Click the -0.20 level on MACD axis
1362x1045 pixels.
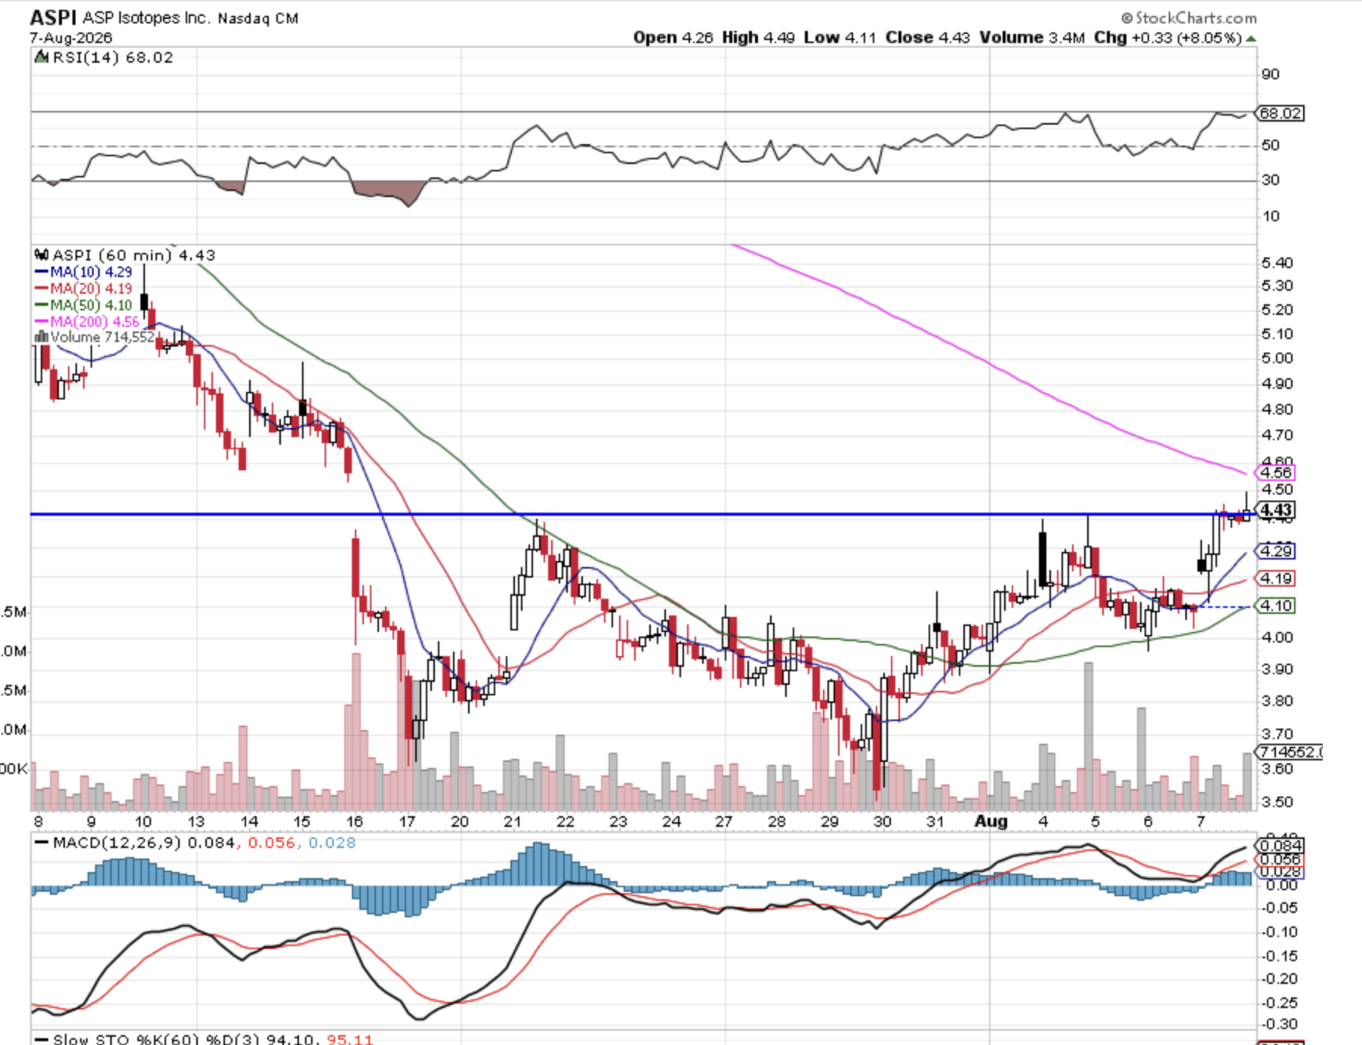(1279, 979)
